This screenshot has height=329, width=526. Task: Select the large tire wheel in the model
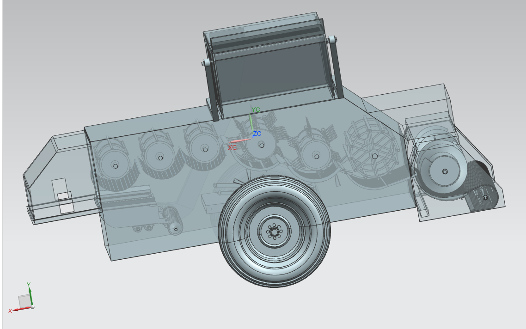click(x=275, y=231)
